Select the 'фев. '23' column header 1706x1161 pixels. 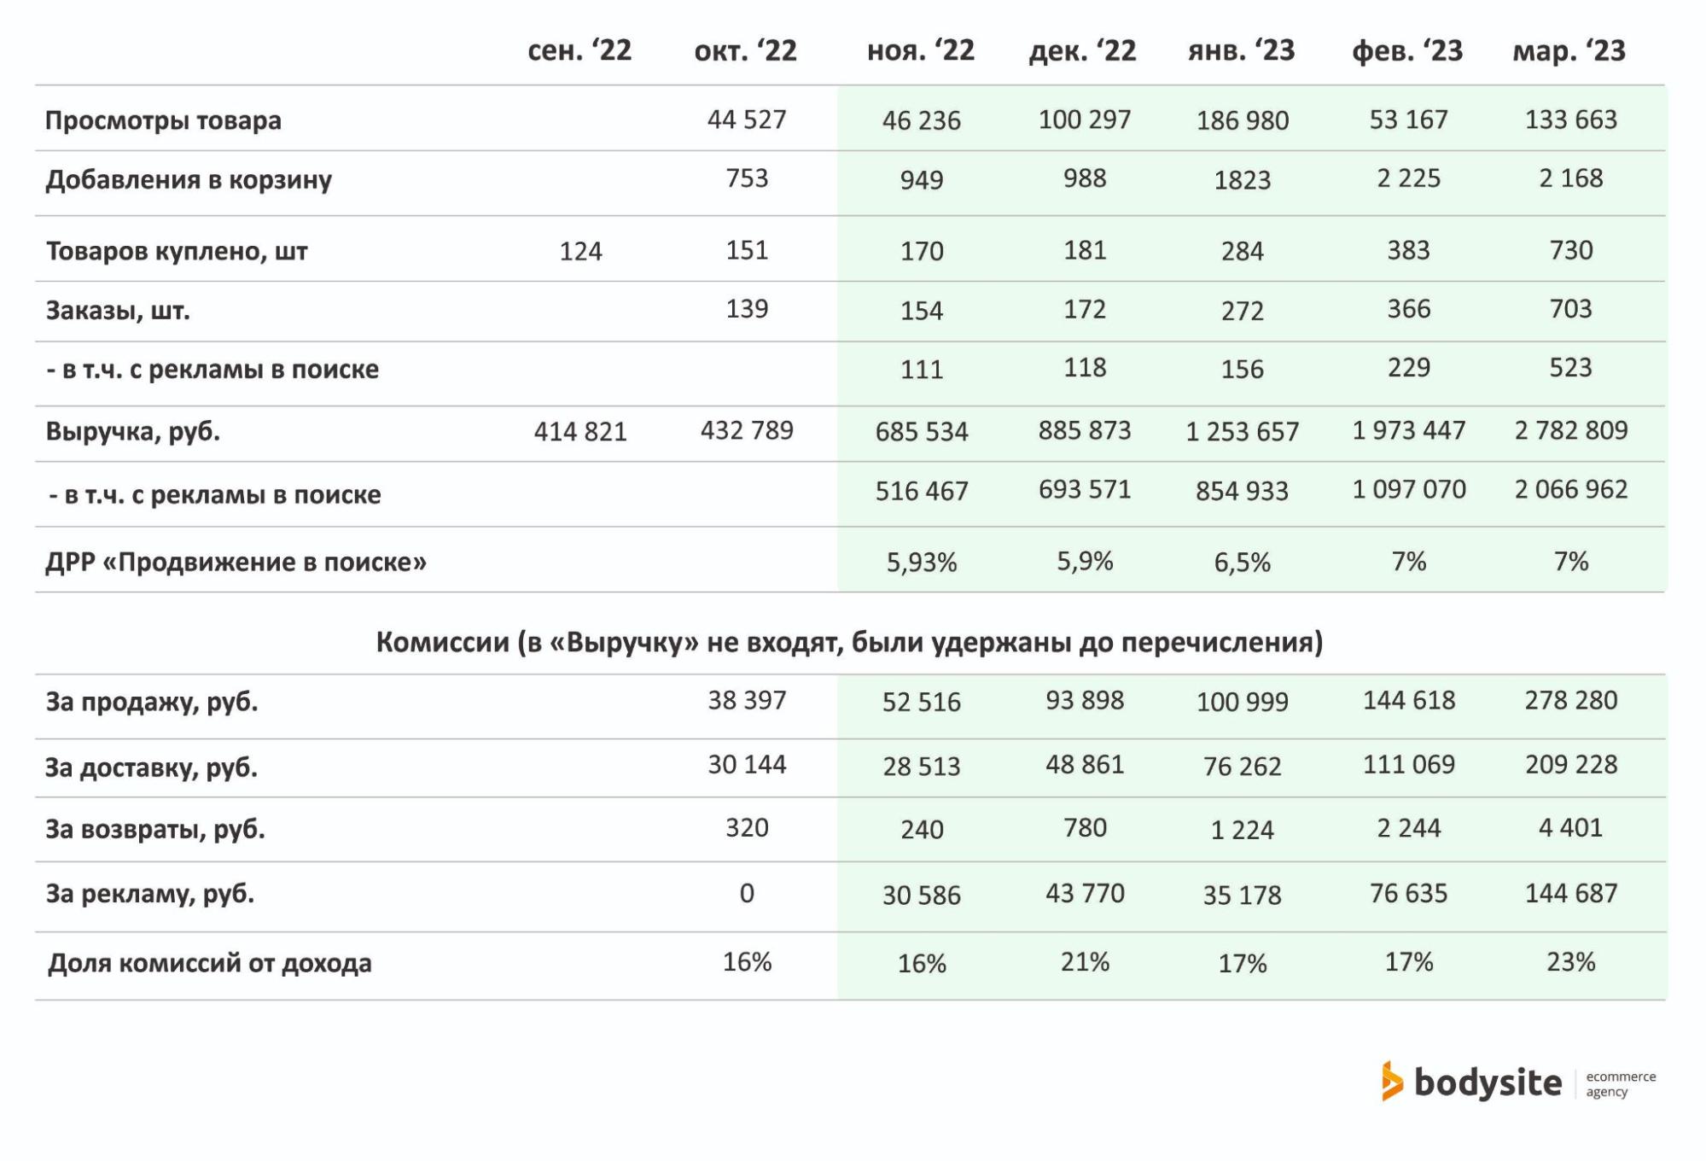pos(1407,51)
